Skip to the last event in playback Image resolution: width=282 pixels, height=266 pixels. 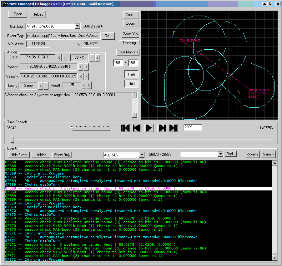pyautogui.click(x=173, y=128)
